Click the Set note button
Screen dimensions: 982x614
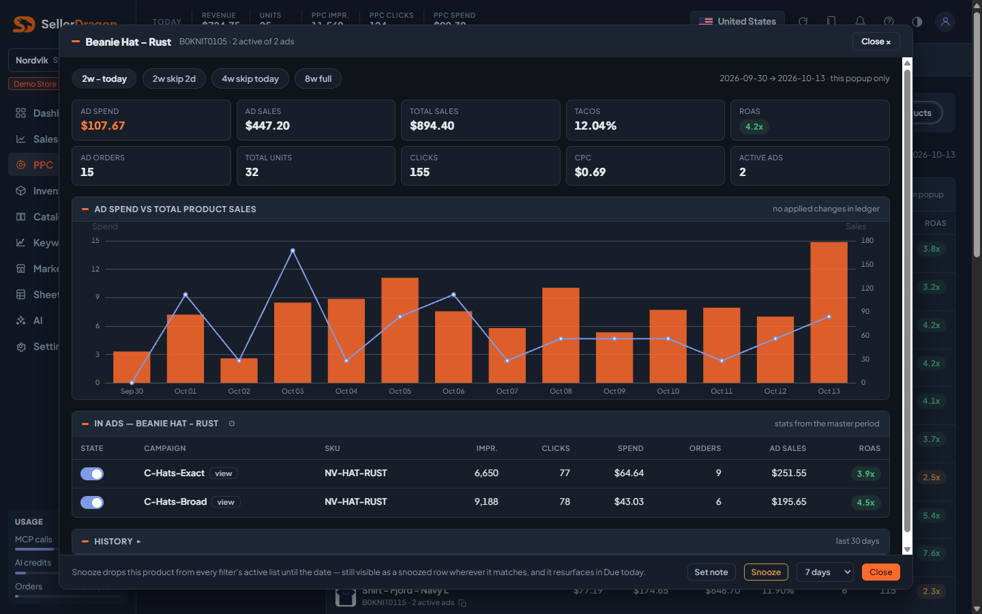pyautogui.click(x=711, y=572)
